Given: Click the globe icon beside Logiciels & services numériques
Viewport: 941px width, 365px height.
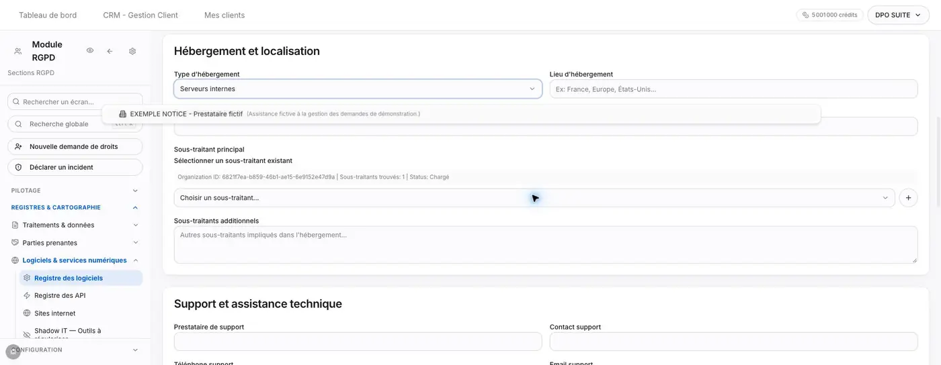Looking at the screenshot, I should [x=15, y=260].
